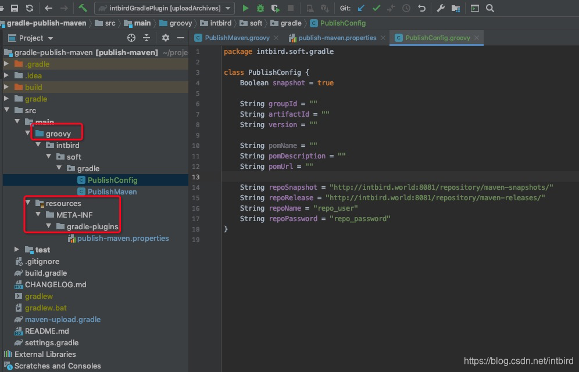Run the configuration with the green play button

click(x=245, y=8)
